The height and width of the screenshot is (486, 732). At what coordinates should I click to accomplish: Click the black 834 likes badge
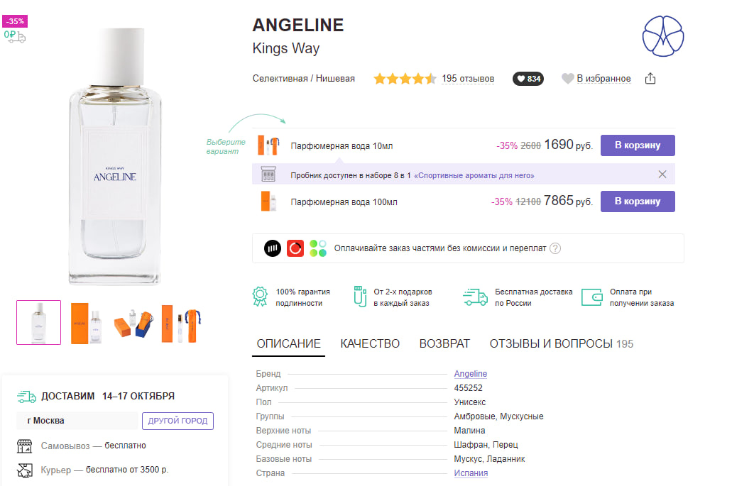click(x=528, y=79)
